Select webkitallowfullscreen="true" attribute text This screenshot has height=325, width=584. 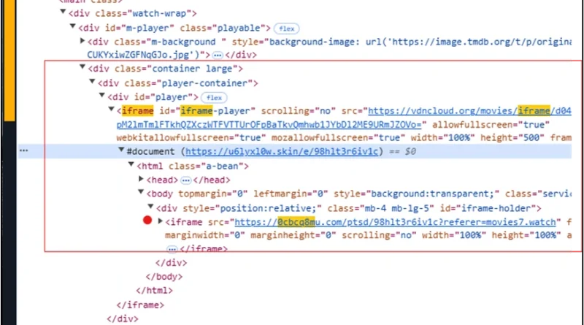(x=191, y=138)
